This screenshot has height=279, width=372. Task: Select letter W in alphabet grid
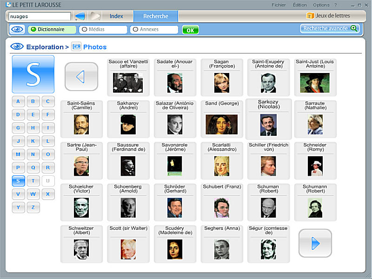(x=33, y=194)
